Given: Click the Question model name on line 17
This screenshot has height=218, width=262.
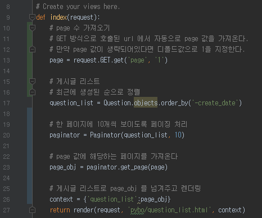Looking at the screenshot, I should (x=117, y=103).
